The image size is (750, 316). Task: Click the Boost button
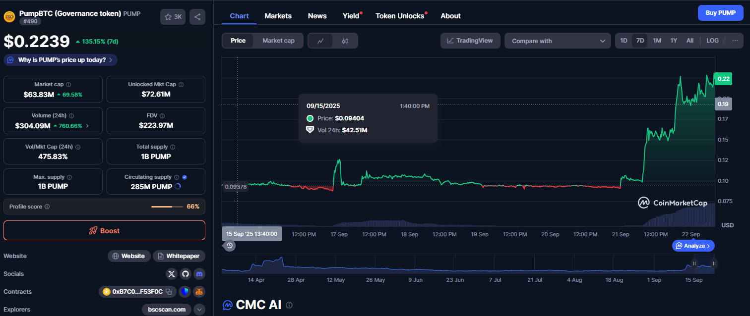coord(104,230)
